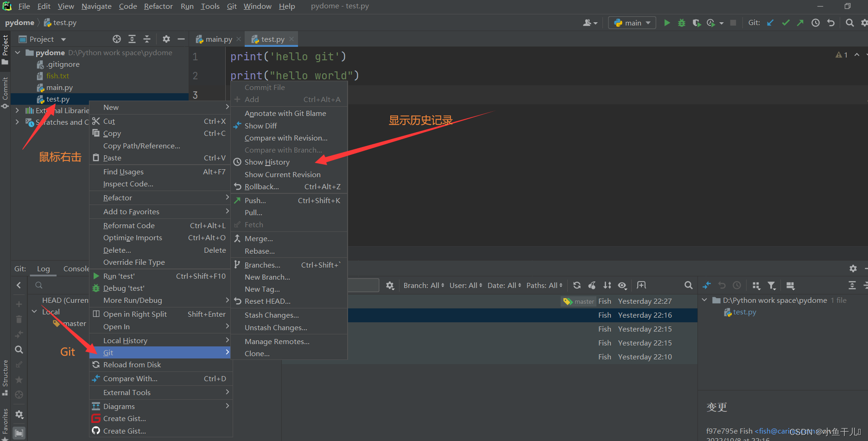Open the user account icon dropdown
Image resolution: width=868 pixels, height=441 pixels.
coord(590,23)
